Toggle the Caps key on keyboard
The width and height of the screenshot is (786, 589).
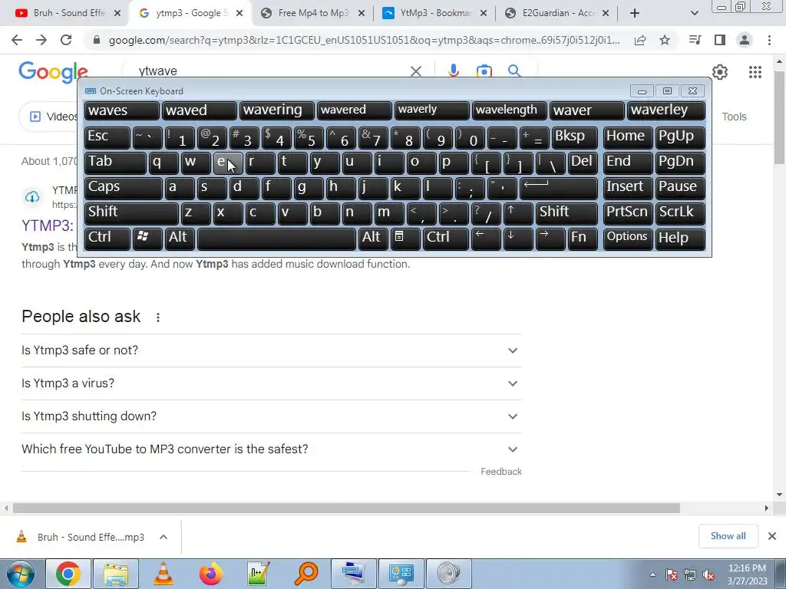tap(123, 187)
